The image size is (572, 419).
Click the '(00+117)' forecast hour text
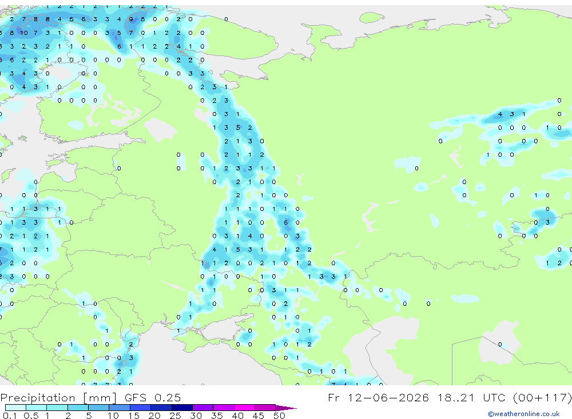tap(542, 397)
